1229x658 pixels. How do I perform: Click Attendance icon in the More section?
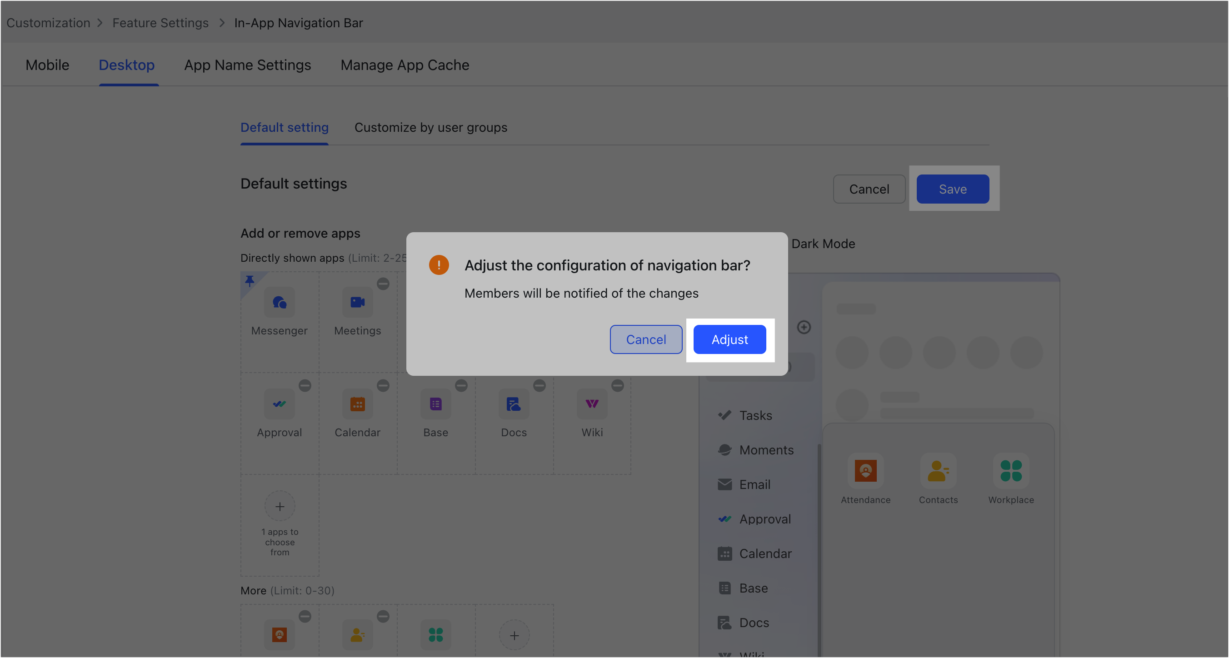[x=279, y=634]
